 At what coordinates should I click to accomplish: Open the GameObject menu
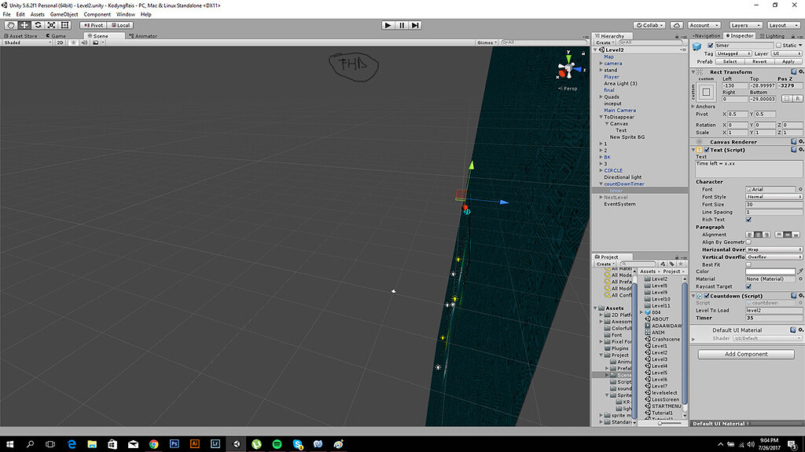pos(63,14)
